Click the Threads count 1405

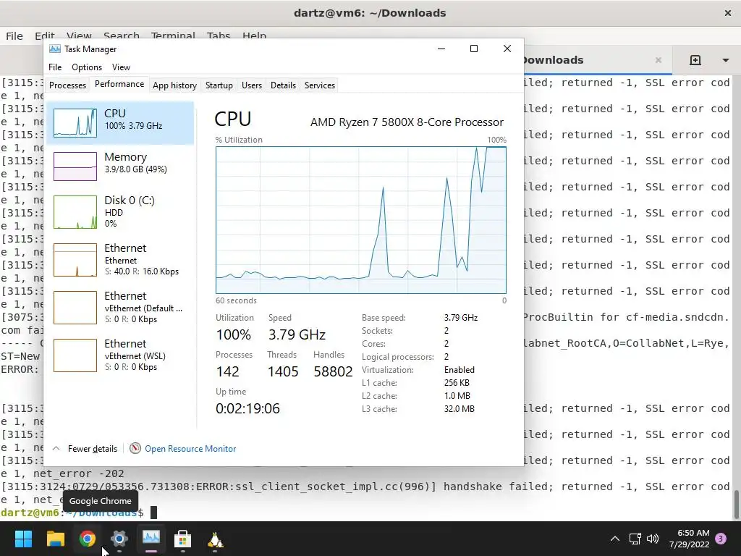point(283,371)
